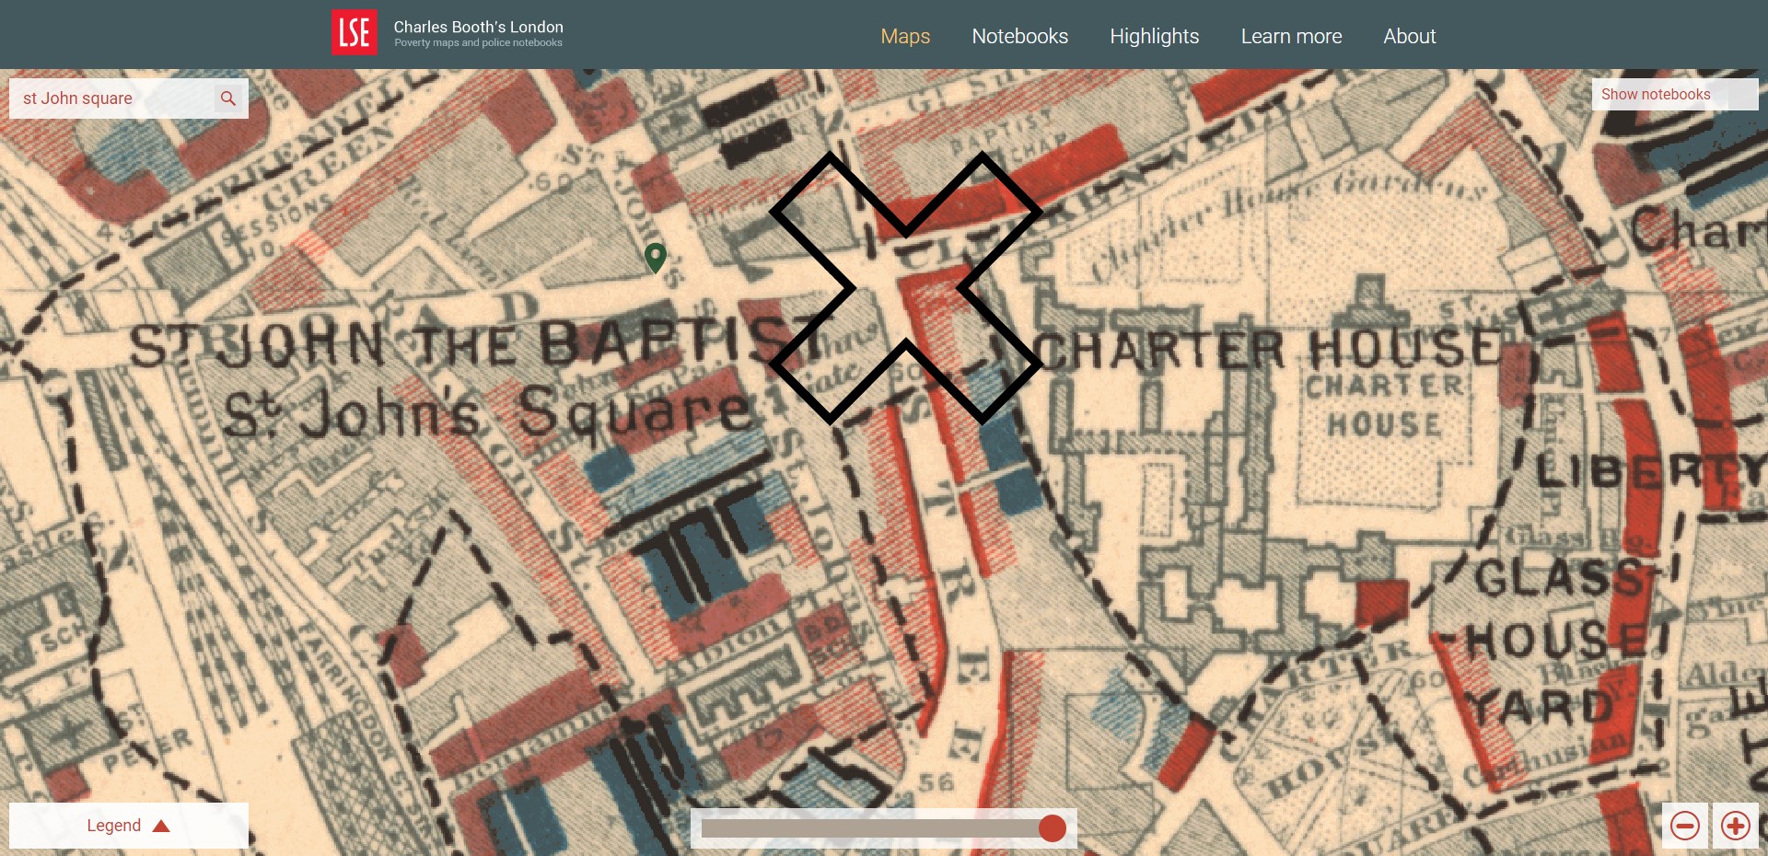Image resolution: width=1768 pixels, height=856 pixels.
Task: Open the Maps section
Action: [x=905, y=36]
